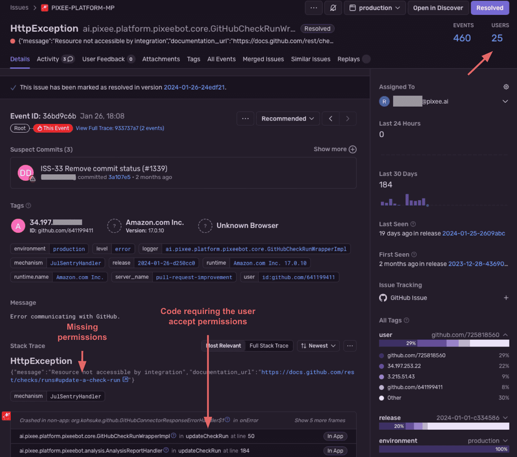Expand the release tag breakdown chevron

pyautogui.click(x=505, y=418)
